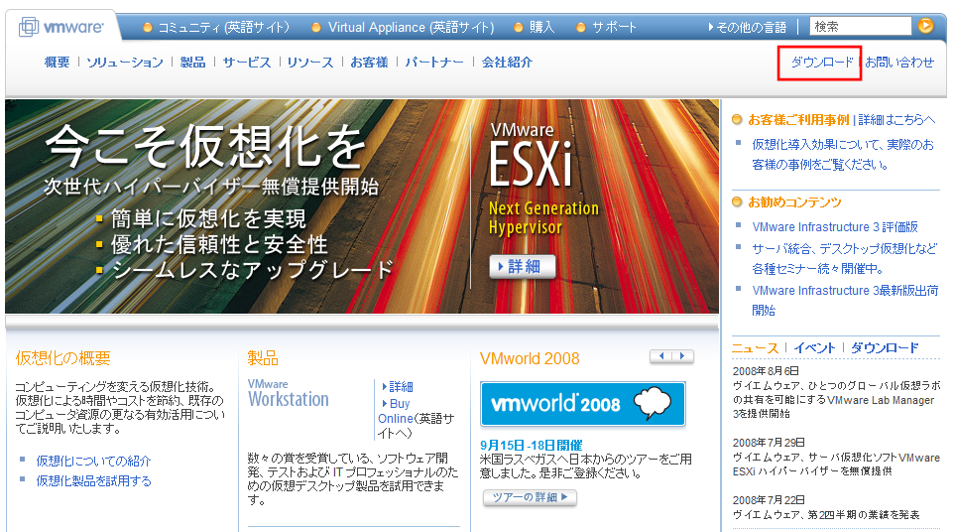Open Buy Online (英語サイトへ) link
Screen dimensions: 954x532
(x=417, y=419)
